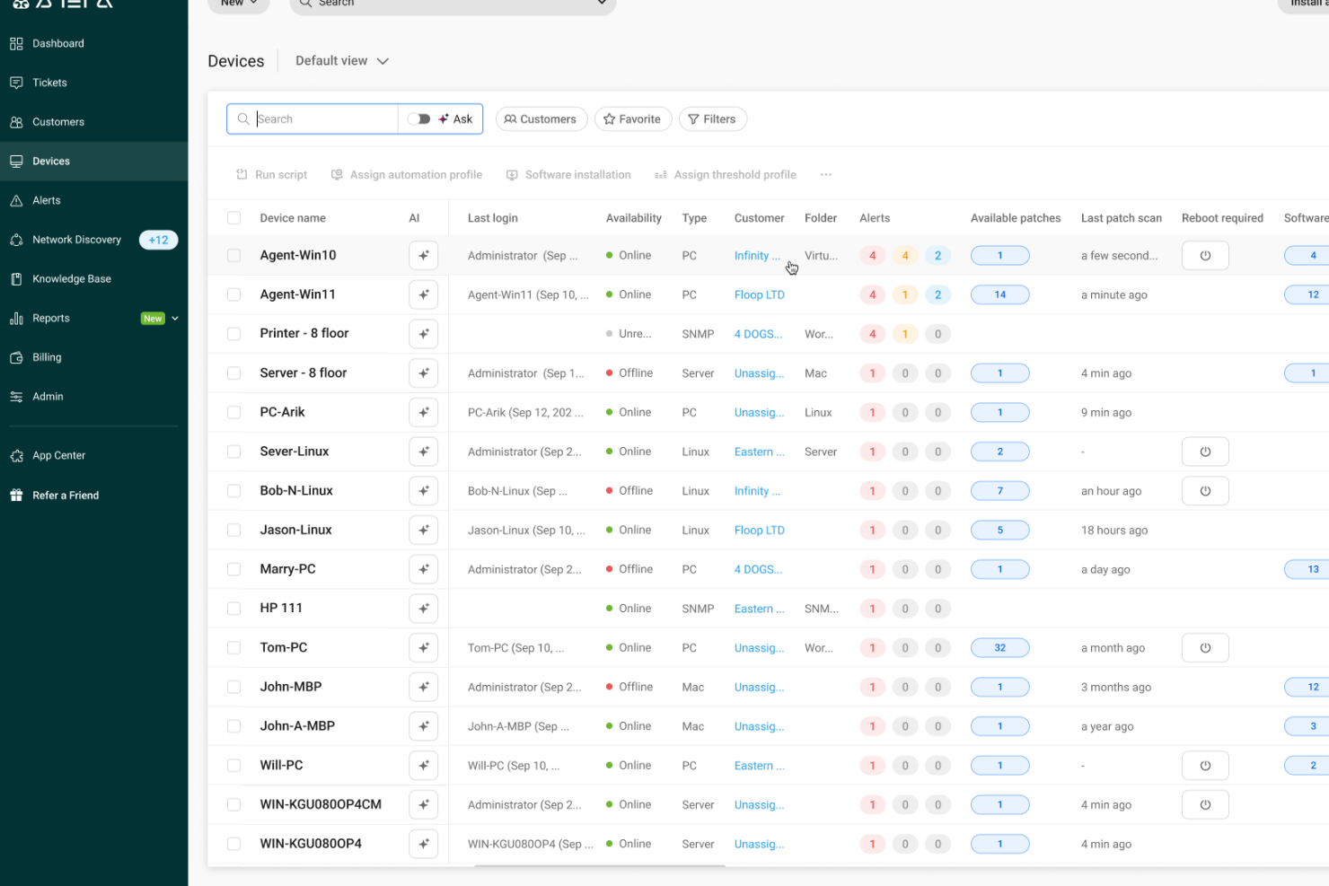The width and height of the screenshot is (1329, 886).
Task: Click the reboot power icon for Tom-PC
Action: 1205,647
